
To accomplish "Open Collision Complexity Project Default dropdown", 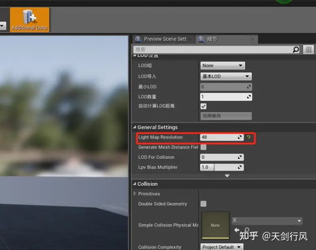I will coord(222,247).
